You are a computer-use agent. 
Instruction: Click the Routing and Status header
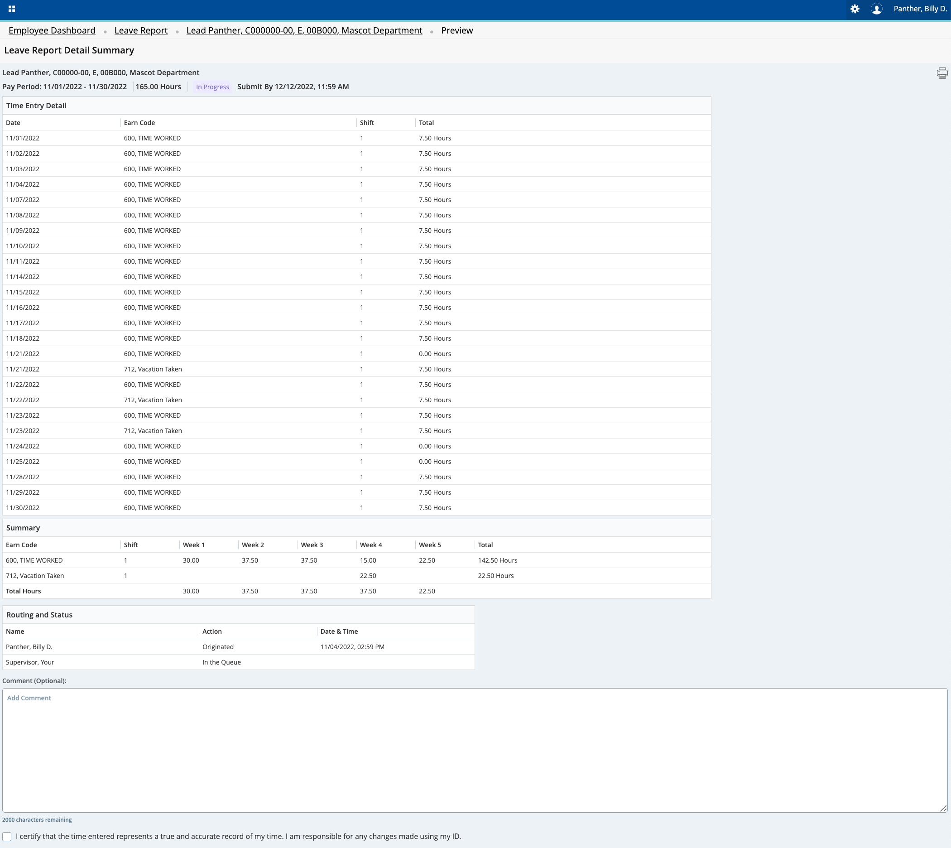pyautogui.click(x=39, y=615)
